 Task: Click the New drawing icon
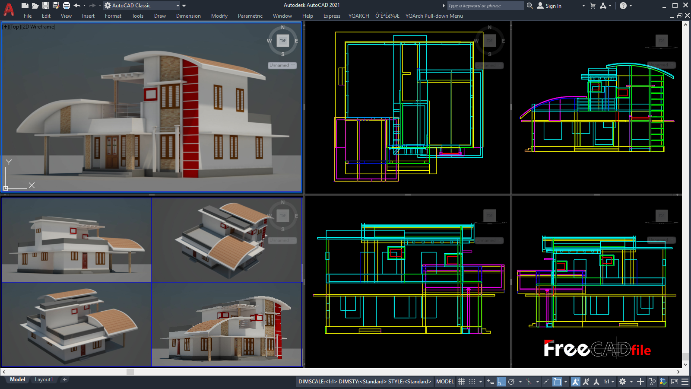click(x=25, y=6)
